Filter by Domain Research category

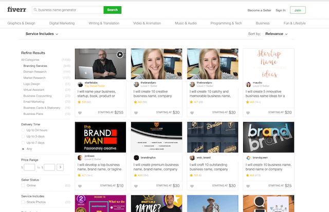(x=35, y=72)
